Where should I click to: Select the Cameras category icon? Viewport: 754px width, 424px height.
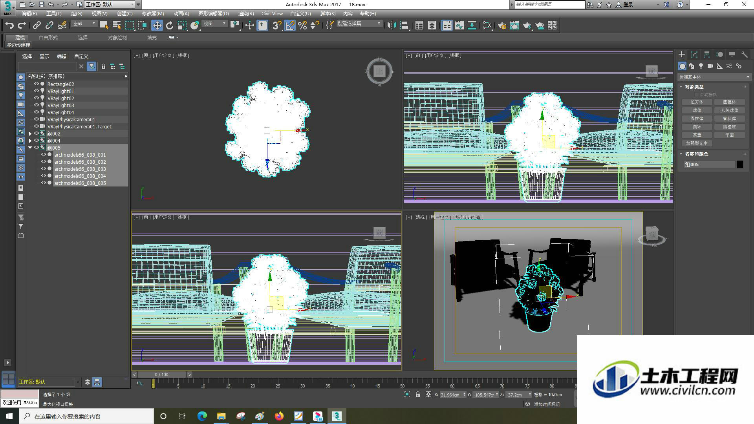coord(710,66)
